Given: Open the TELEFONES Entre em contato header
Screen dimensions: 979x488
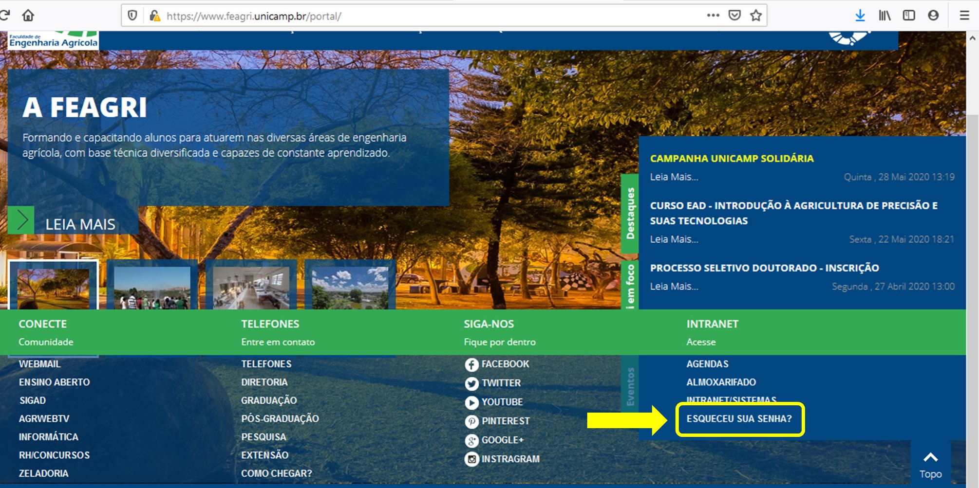Looking at the screenshot, I should click(x=278, y=333).
